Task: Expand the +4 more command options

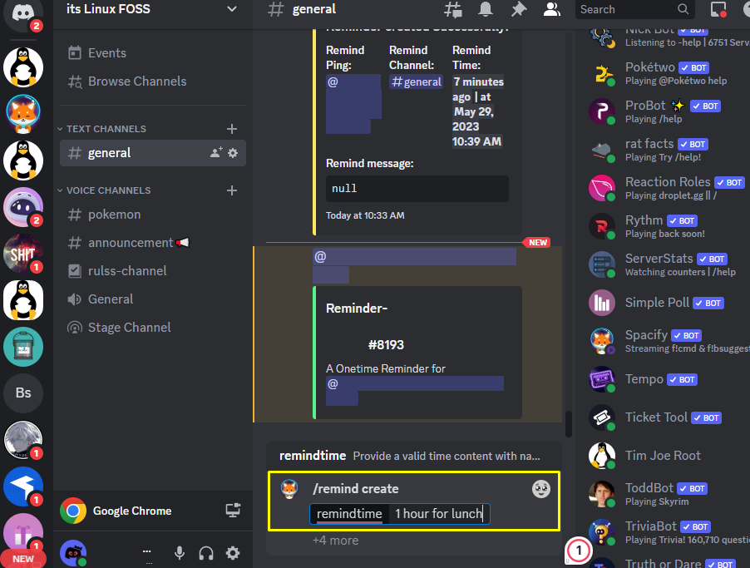Action: 335,541
